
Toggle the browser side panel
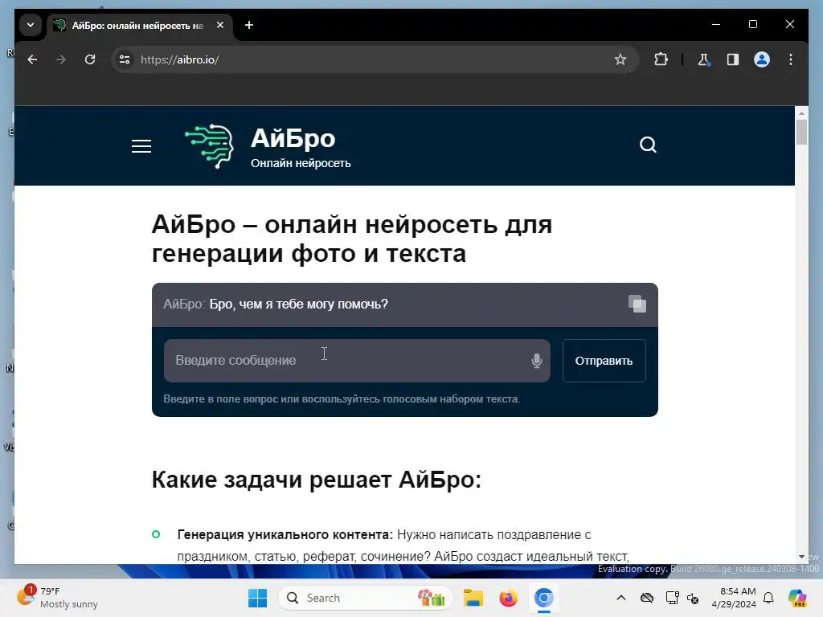(733, 59)
